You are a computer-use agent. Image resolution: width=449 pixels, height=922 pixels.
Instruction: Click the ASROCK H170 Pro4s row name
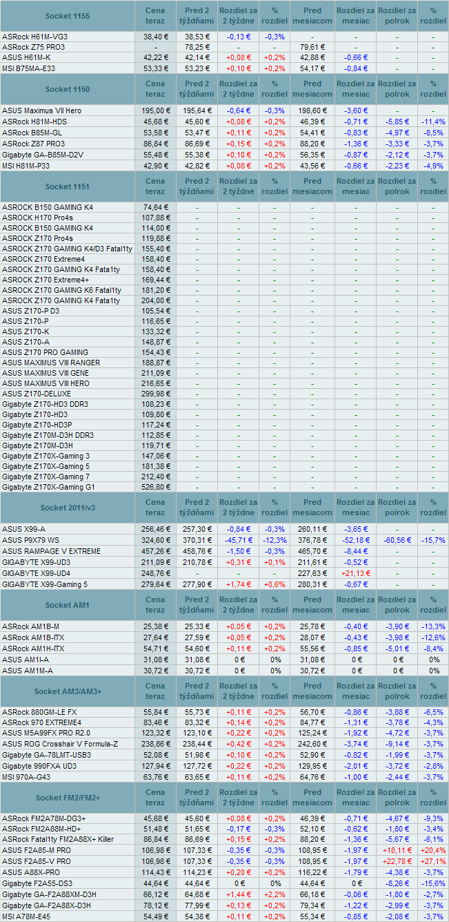tap(37, 218)
